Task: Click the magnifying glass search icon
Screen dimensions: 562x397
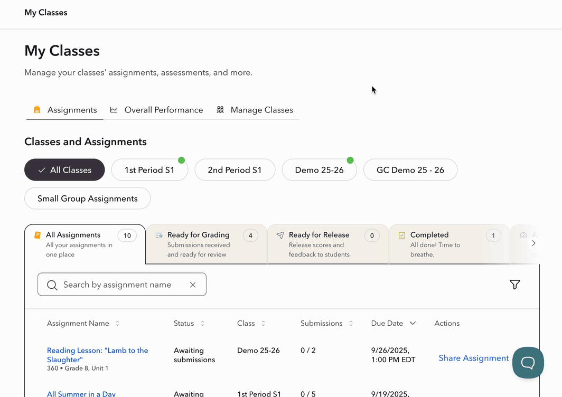Action: 52,285
